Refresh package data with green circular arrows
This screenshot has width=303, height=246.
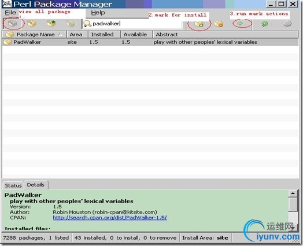(264, 24)
